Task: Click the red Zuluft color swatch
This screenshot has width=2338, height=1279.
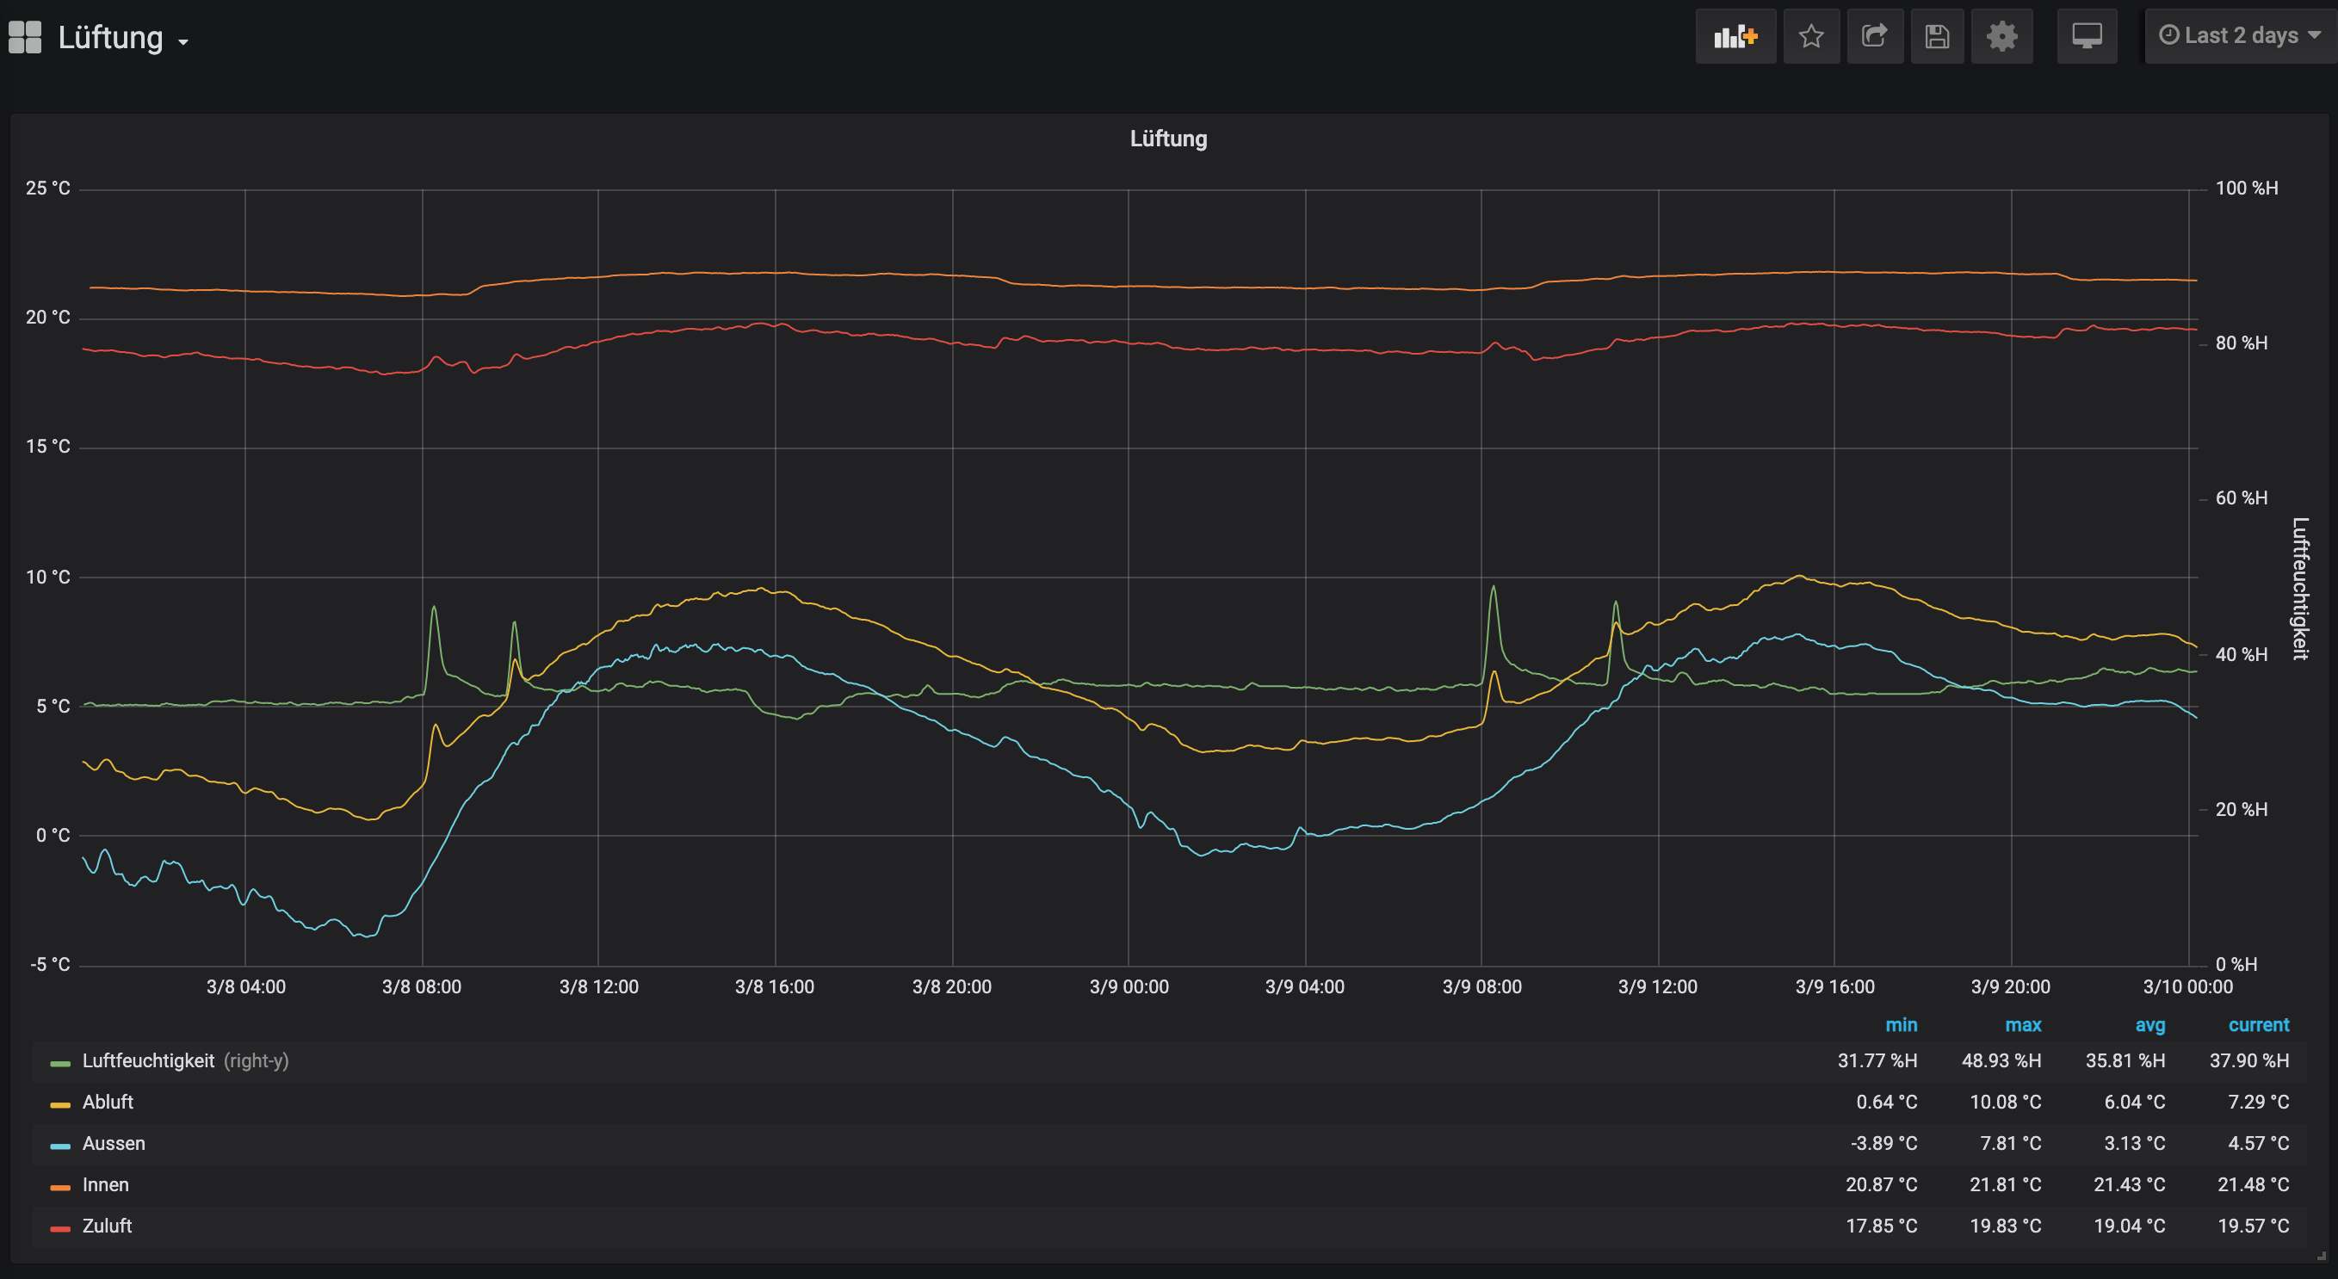Action: (x=60, y=1227)
